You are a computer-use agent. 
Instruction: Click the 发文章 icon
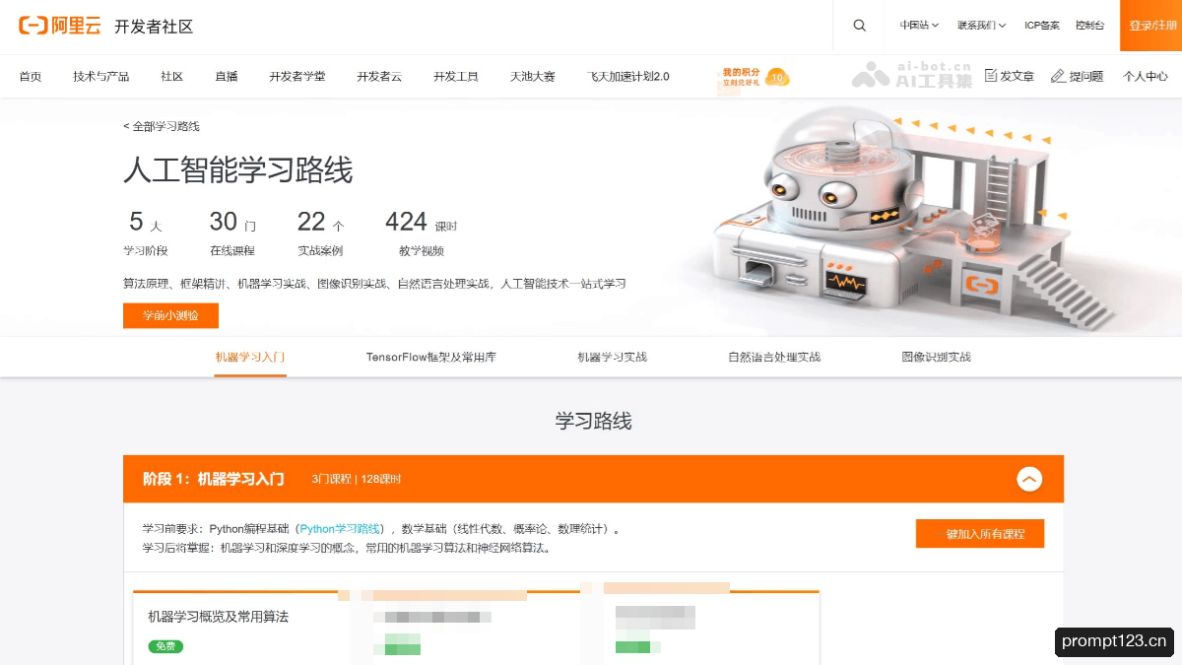(992, 76)
